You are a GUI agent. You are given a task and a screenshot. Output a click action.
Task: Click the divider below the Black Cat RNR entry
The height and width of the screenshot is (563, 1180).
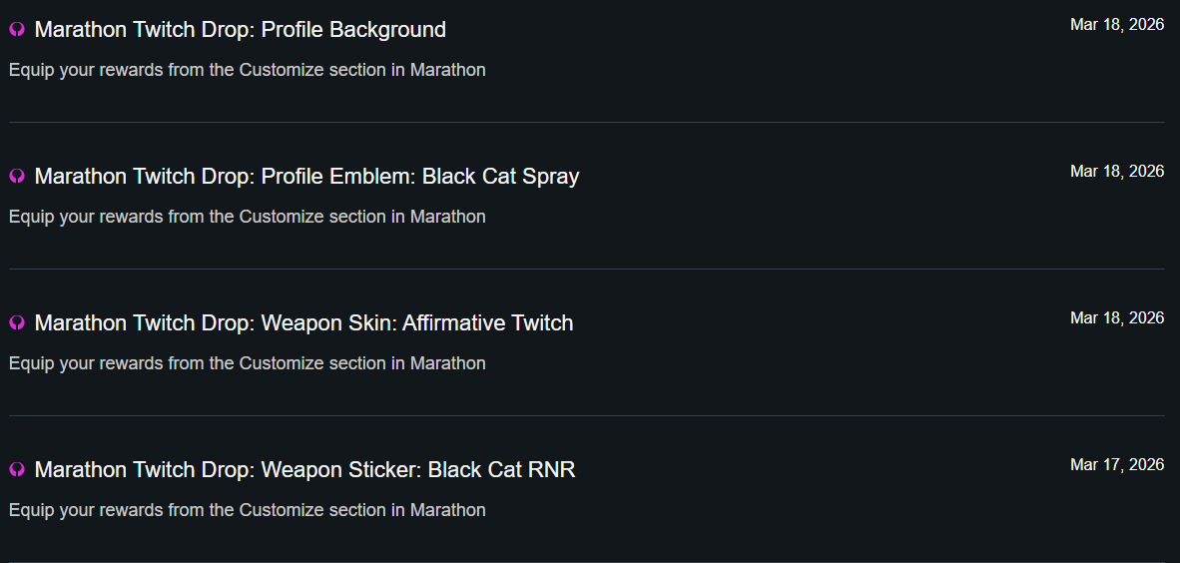coord(587,561)
